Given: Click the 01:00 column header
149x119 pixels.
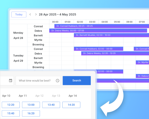Looking at the screenshot, I should click(x=68, y=22).
